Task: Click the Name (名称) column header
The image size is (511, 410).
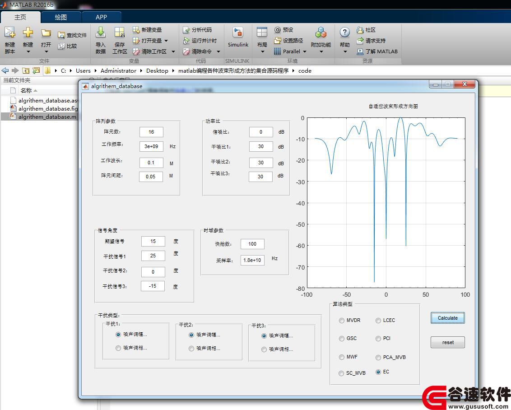Action: click(x=26, y=90)
